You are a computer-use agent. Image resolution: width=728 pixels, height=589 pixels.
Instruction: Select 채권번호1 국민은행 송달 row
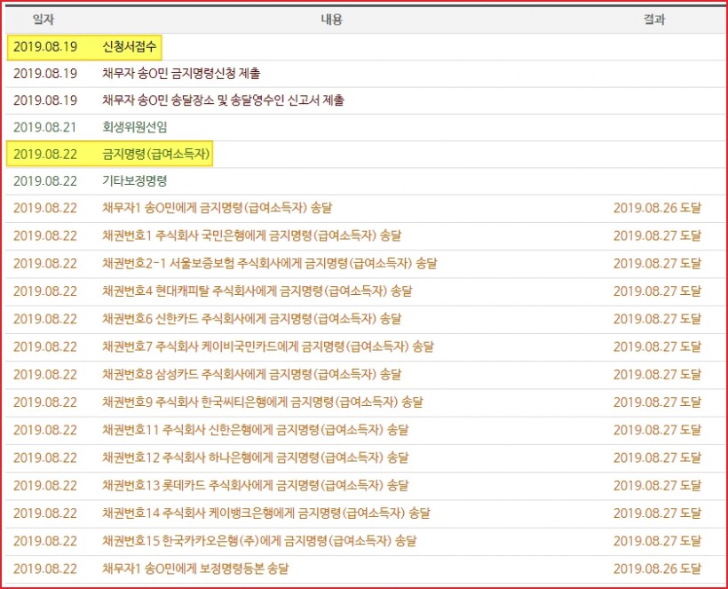click(366, 236)
